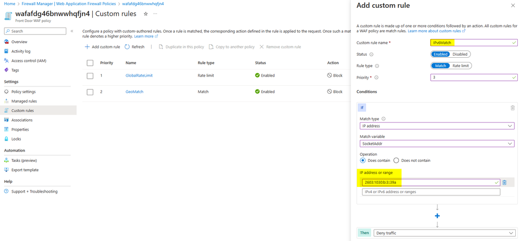The height and width of the screenshot is (241, 521).
Task: Click Copy to another policy
Action: 232,47
